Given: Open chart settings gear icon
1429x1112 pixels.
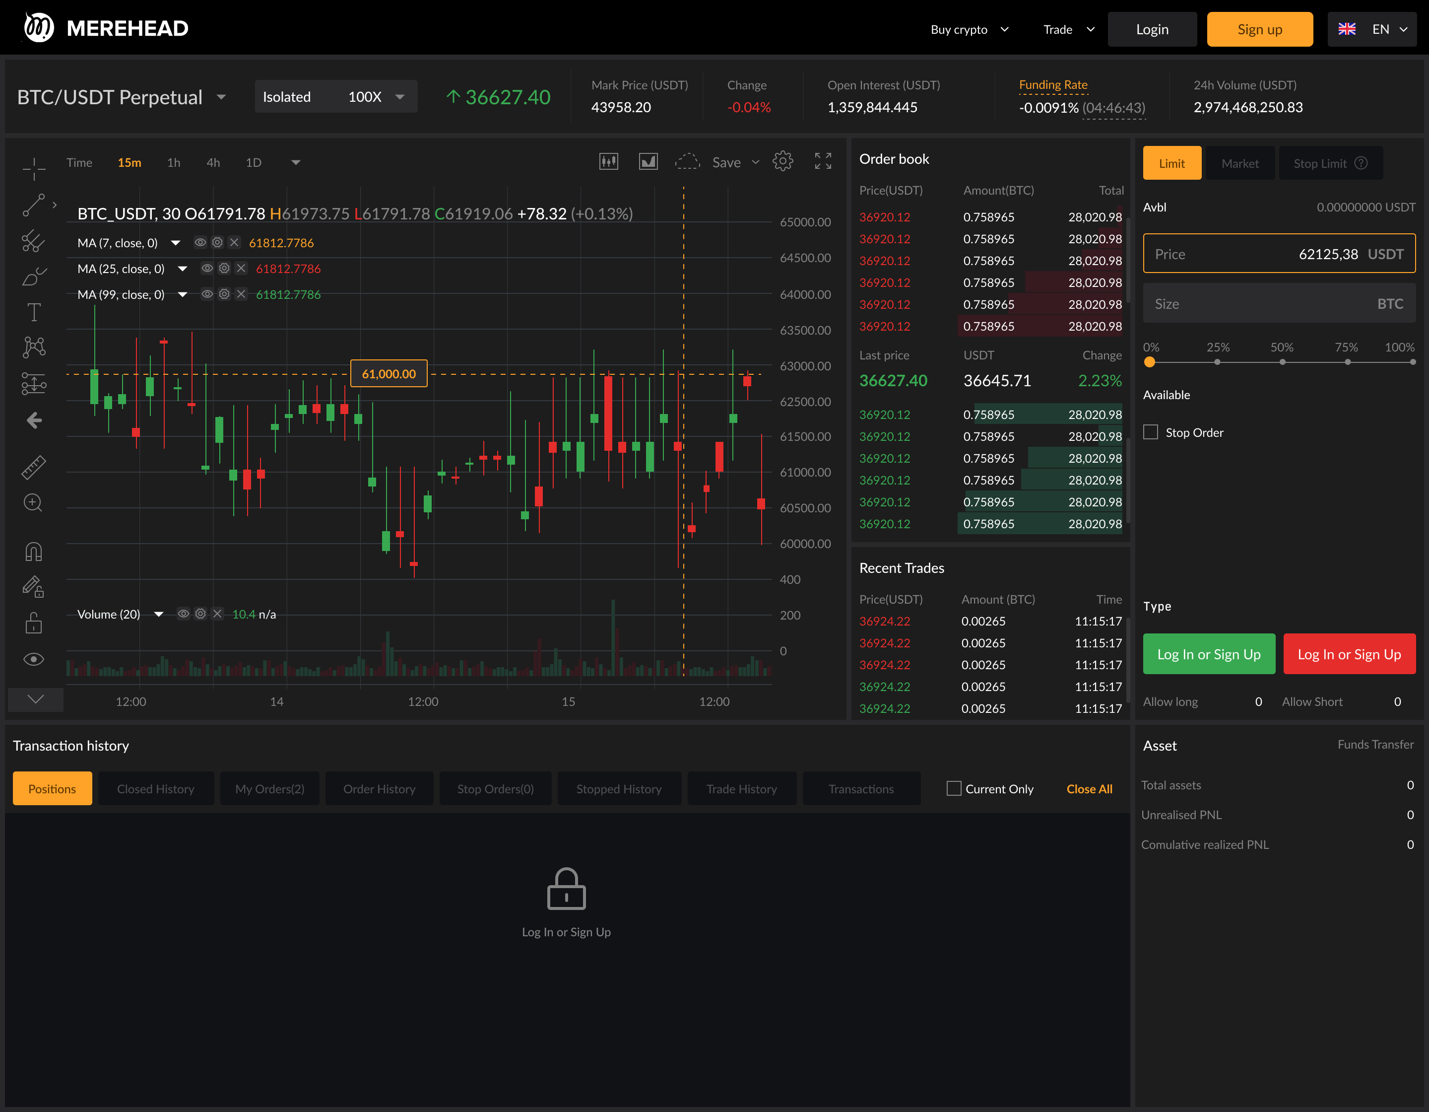Looking at the screenshot, I should point(782,162).
